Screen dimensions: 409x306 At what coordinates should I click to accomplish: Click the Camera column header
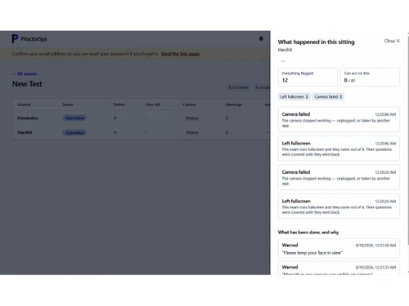pos(189,104)
